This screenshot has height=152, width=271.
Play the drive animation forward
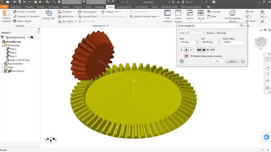pyautogui.click(x=182, y=50)
